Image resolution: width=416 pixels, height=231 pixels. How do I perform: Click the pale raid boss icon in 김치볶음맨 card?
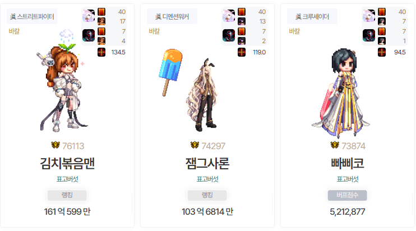(89, 16)
